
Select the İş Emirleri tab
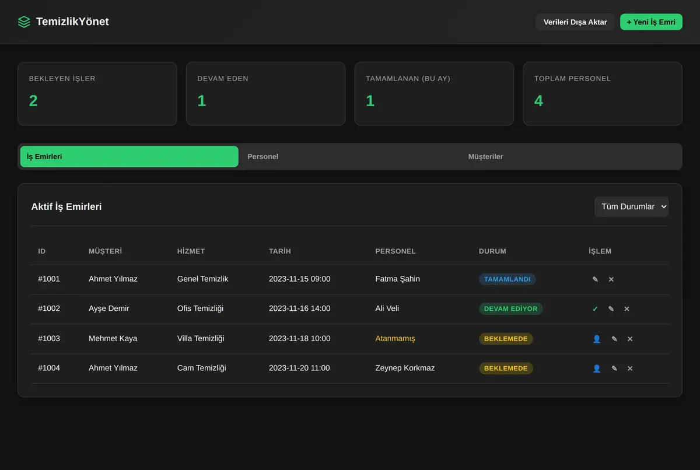click(x=129, y=157)
